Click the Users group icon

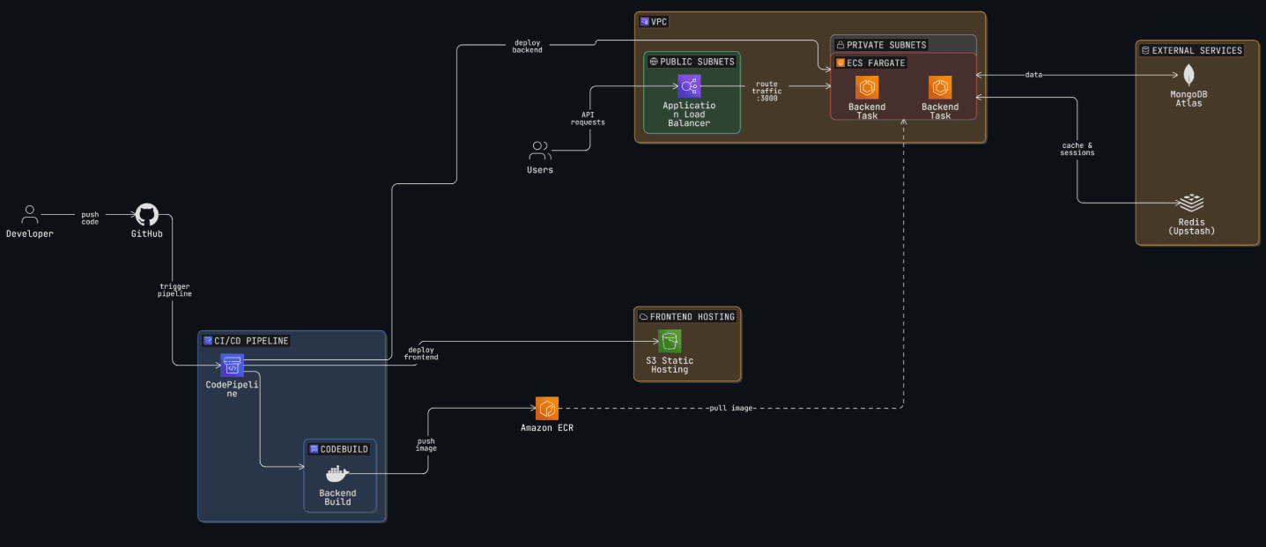point(539,150)
